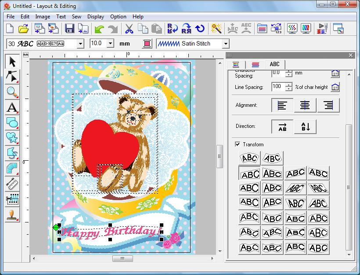The width and height of the screenshot is (360, 275).
Task: Select the Zoom magnifier tool
Action: point(12,92)
